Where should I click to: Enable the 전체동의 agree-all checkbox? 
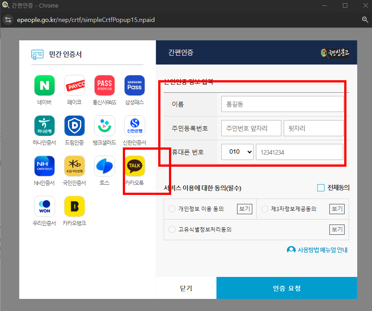pos(320,188)
